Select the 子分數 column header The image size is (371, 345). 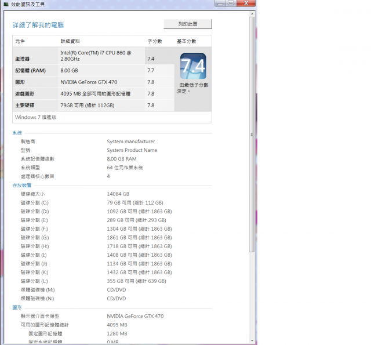pos(155,41)
